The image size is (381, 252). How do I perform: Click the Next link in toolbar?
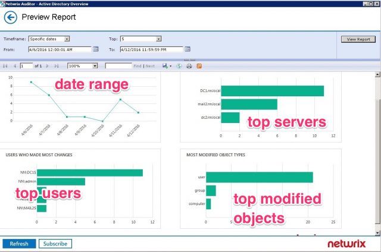click(x=150, y=66)
